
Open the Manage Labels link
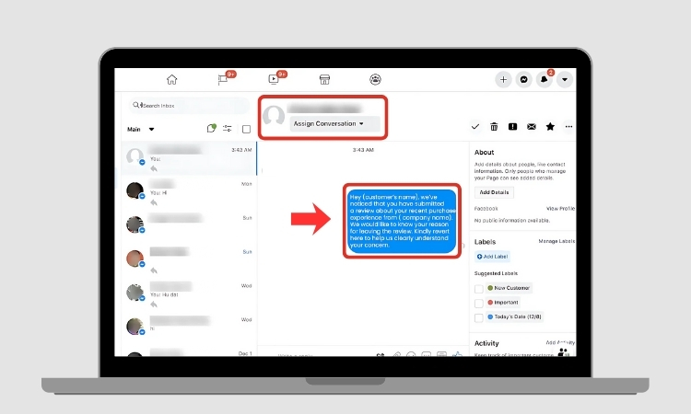(x=556, y=241)
